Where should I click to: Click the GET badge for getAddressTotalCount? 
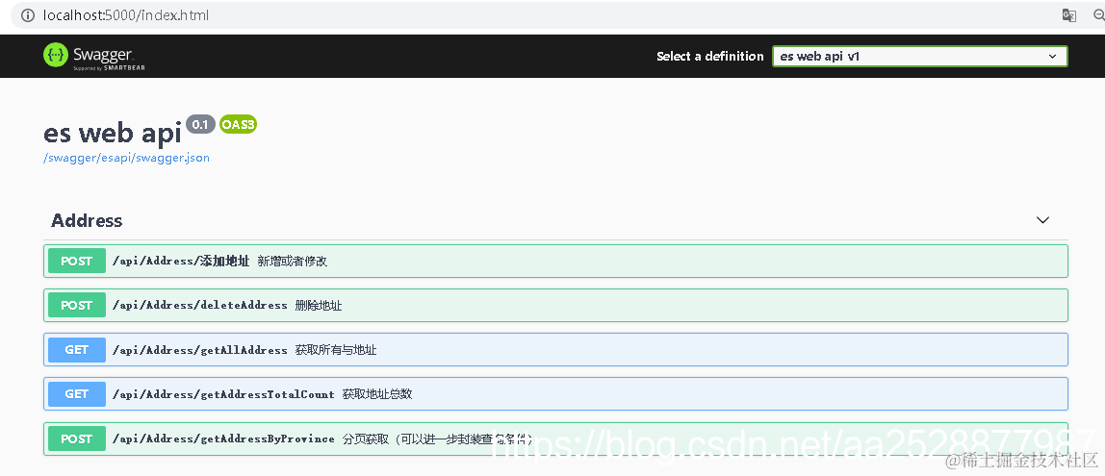coord(77,394)
